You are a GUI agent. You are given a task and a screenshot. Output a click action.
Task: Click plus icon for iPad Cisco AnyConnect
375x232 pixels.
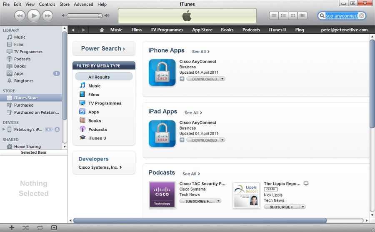(x=182, y=140)
